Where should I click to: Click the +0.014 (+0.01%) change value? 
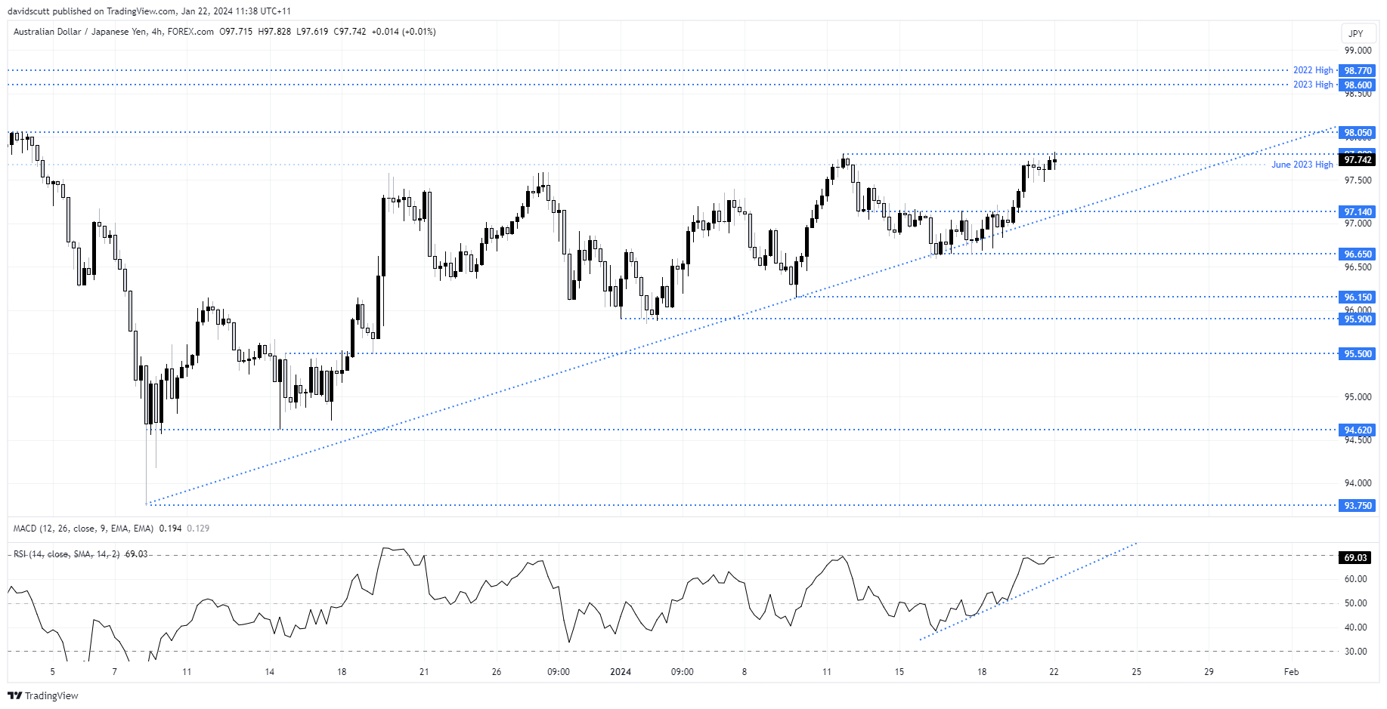coord(404,32)
